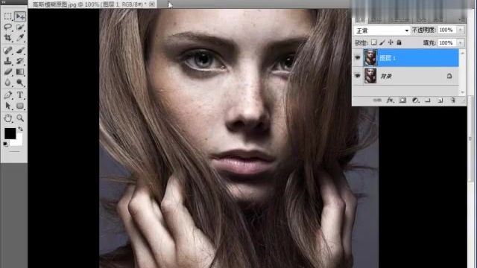477x268 pixels.
Task: Click the delete layer trash button
Action: (452, 100)
